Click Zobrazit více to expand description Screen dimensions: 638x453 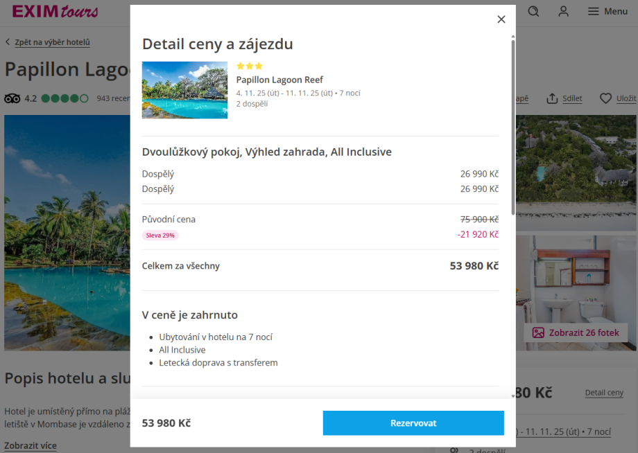(31, 445)
